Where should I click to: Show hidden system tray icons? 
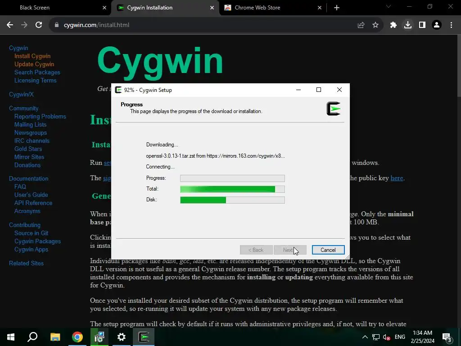click(365, 337)
